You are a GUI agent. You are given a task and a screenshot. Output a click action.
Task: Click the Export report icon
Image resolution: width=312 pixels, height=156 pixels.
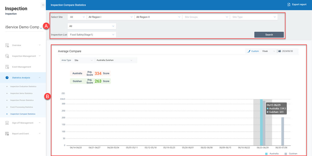point(289,5)
